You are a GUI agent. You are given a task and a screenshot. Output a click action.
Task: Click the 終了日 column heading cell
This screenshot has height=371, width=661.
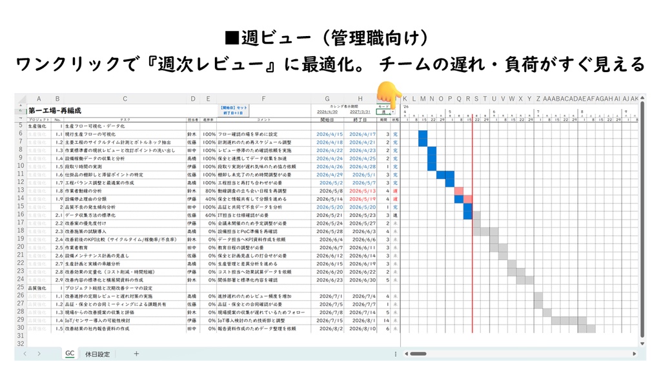[360, 120]
